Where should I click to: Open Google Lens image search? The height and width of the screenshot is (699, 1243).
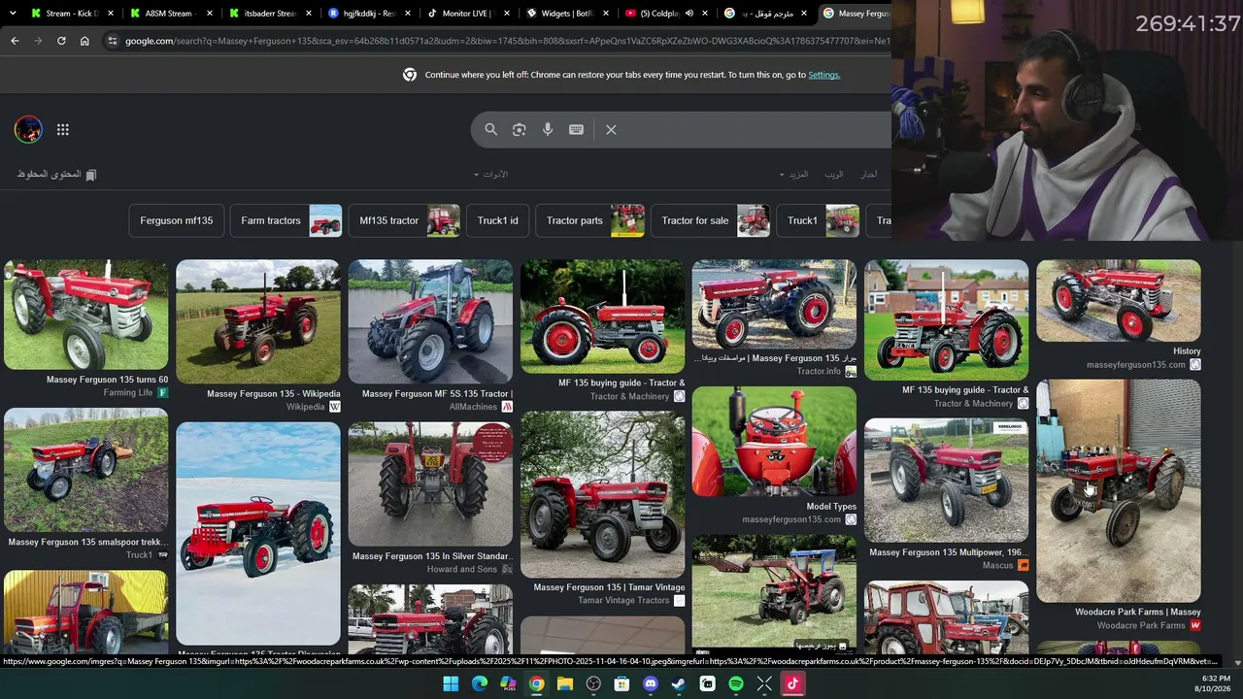(520, 129)
